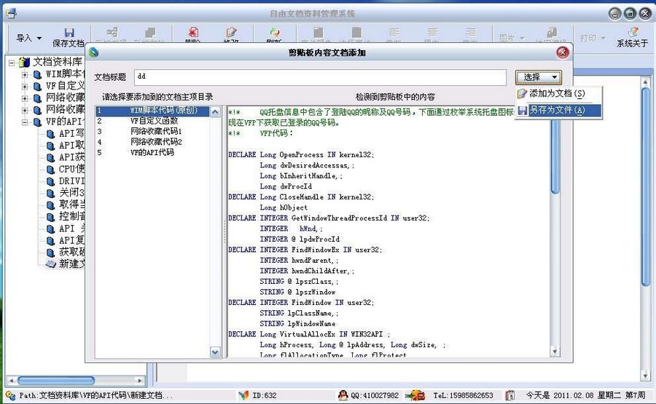656x404 pixels.
Task: Choose 添加为文档 (S) from the menu
Action: point(558,94)
